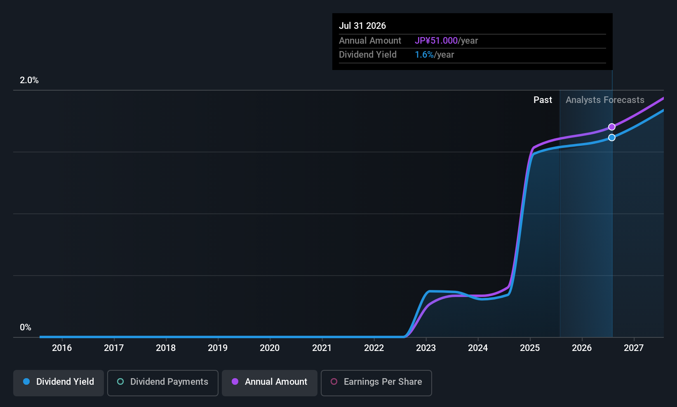Click the 2019 x-axis label

coord(218,348)
